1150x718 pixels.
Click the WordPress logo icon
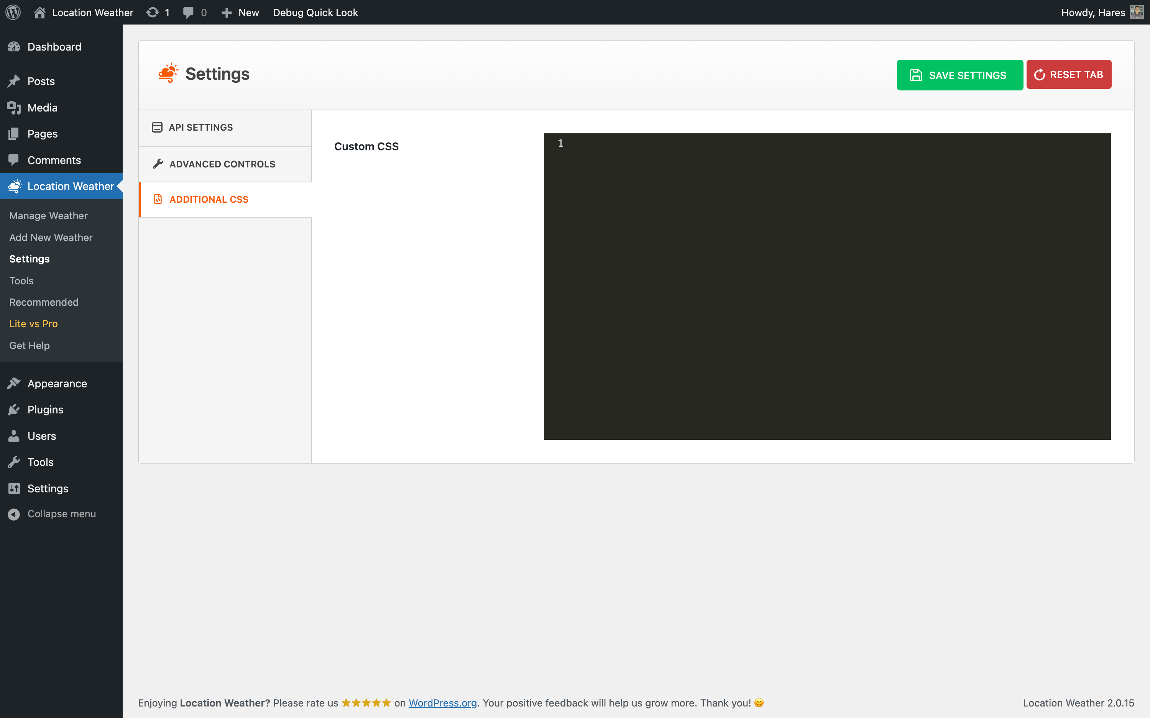pyautogui.click(x=13, y=12)
